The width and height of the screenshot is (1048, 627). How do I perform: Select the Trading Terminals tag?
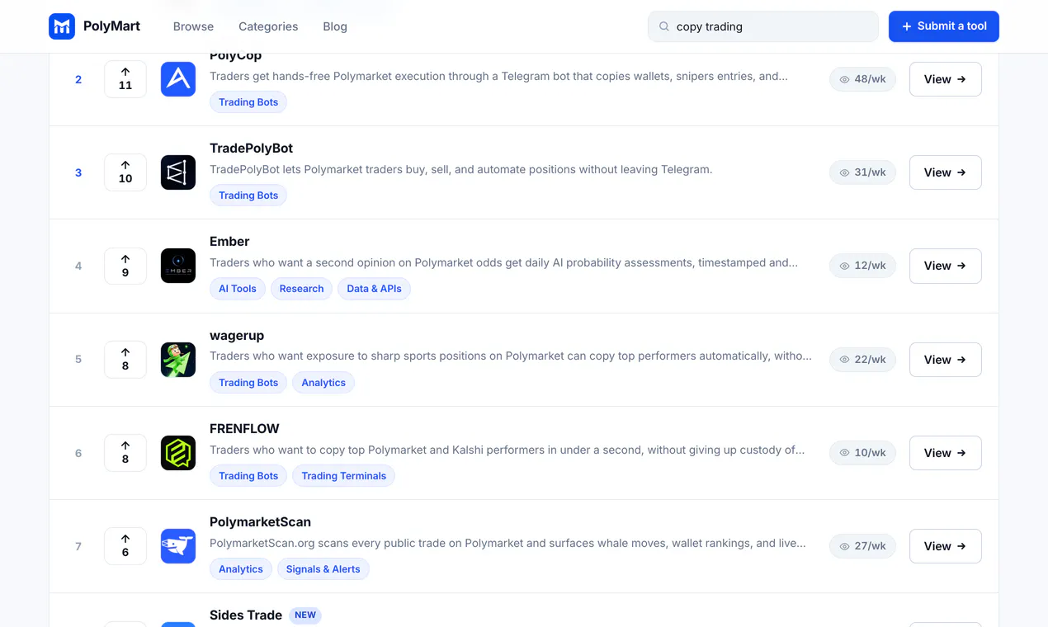click(343, 476)
